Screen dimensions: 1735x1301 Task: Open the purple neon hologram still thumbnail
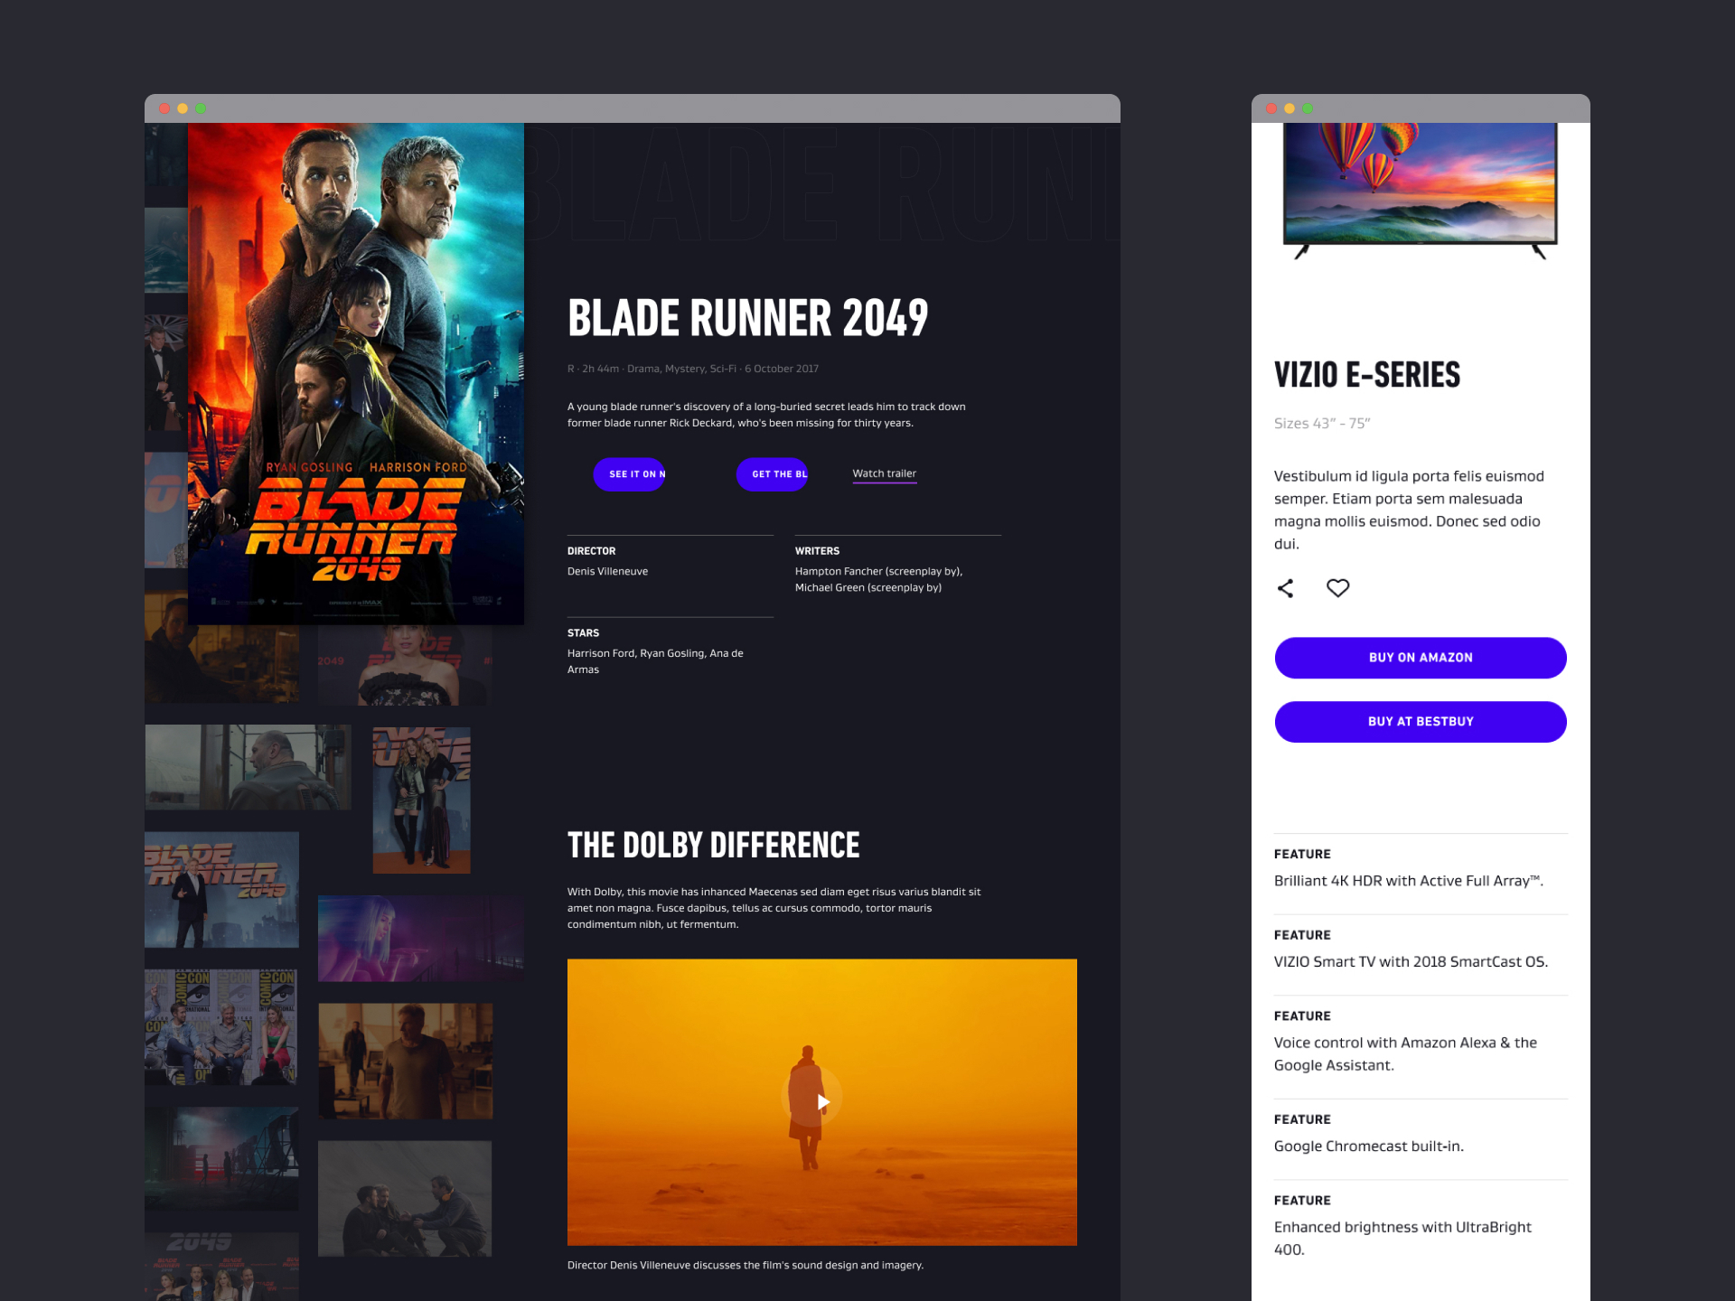coord(420,939)
